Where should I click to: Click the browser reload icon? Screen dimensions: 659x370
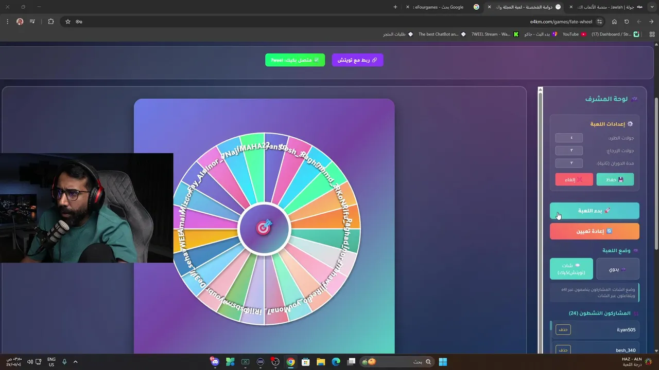[627, 22]
